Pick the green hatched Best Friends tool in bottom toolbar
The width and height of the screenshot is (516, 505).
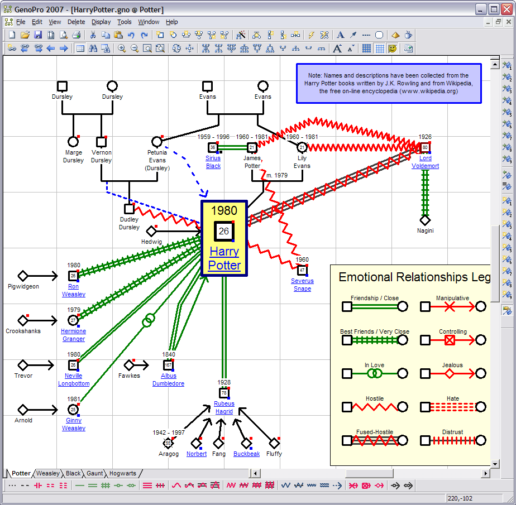coord(106,485)
